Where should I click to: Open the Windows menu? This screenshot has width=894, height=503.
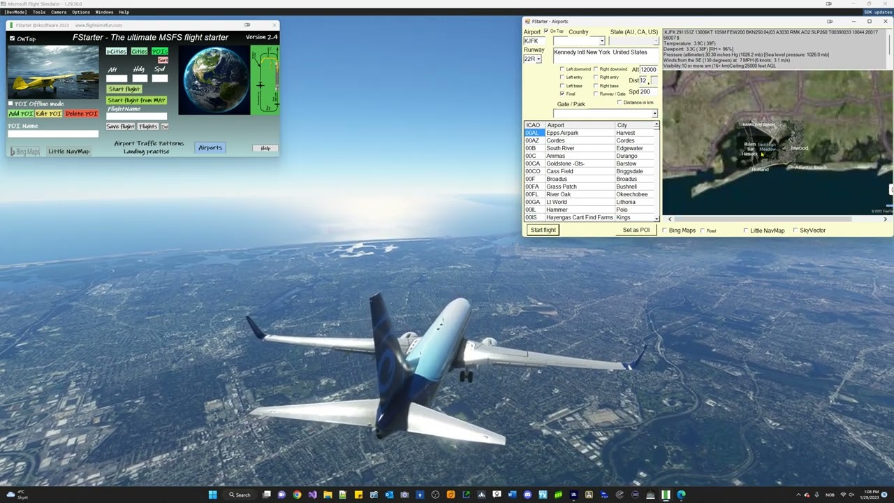click(104, 12)
